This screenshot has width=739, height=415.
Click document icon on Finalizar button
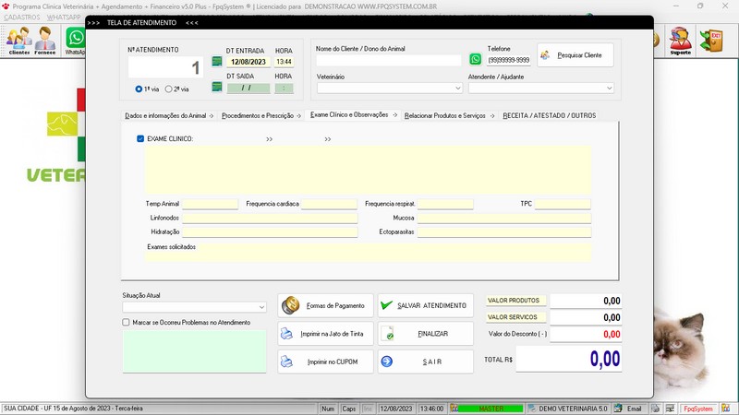pyautogui.click(x=388, y=334)
